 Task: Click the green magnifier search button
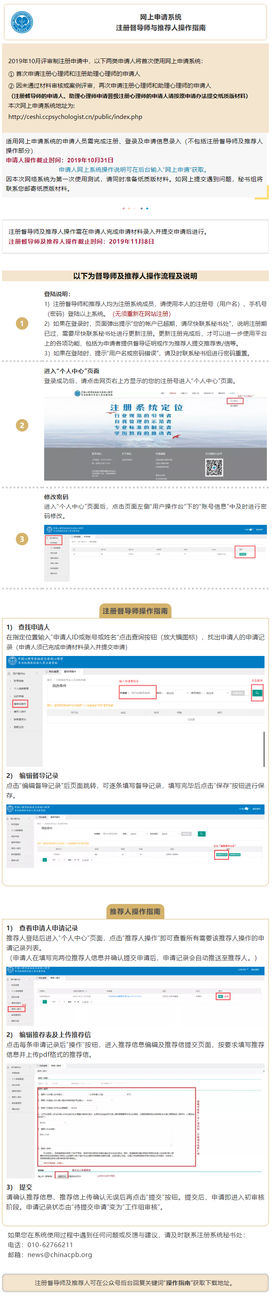click(257, 693)
